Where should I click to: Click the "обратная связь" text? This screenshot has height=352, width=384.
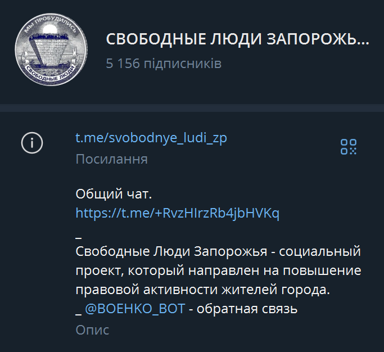pos(247,309)
